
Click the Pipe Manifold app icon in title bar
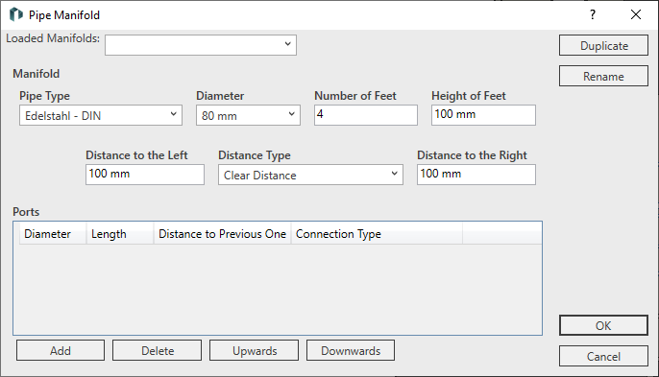point(16,14)
